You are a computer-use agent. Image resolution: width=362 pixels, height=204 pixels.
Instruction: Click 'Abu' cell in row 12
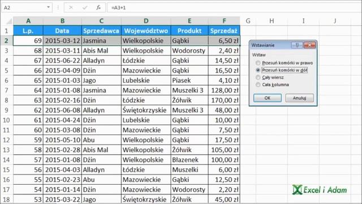101,140
